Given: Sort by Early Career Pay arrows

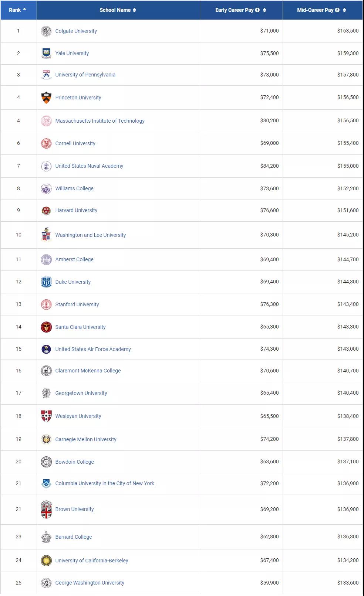Looking at the screenshot, I should click(x=264, y=10).
